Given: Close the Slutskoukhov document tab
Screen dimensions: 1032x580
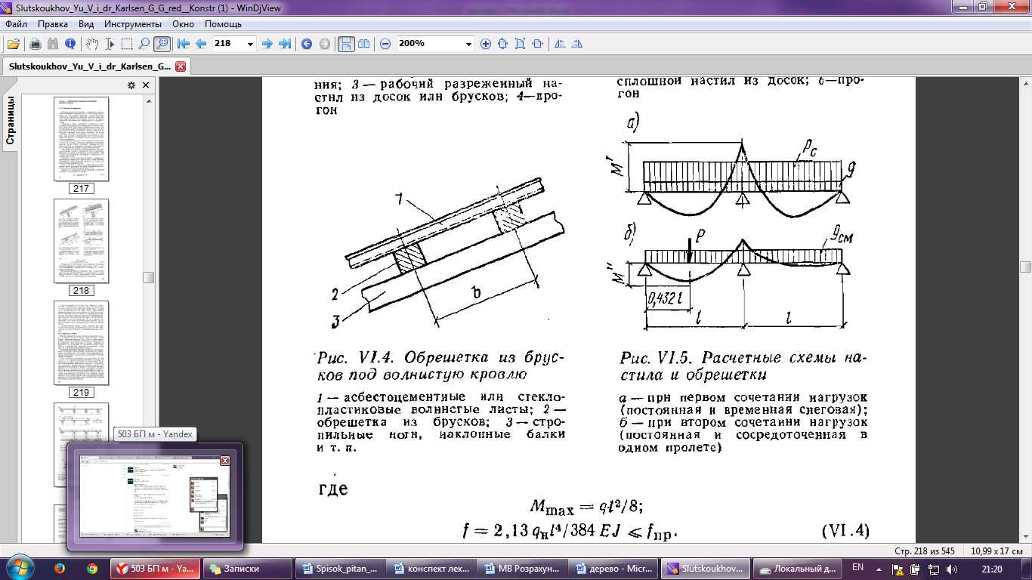Looking at the screenshot, I should 180,66.
